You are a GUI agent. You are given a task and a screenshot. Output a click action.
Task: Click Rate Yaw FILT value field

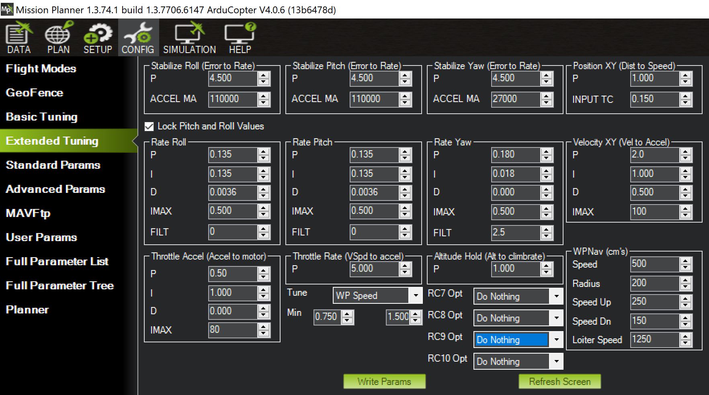[516, 232]
